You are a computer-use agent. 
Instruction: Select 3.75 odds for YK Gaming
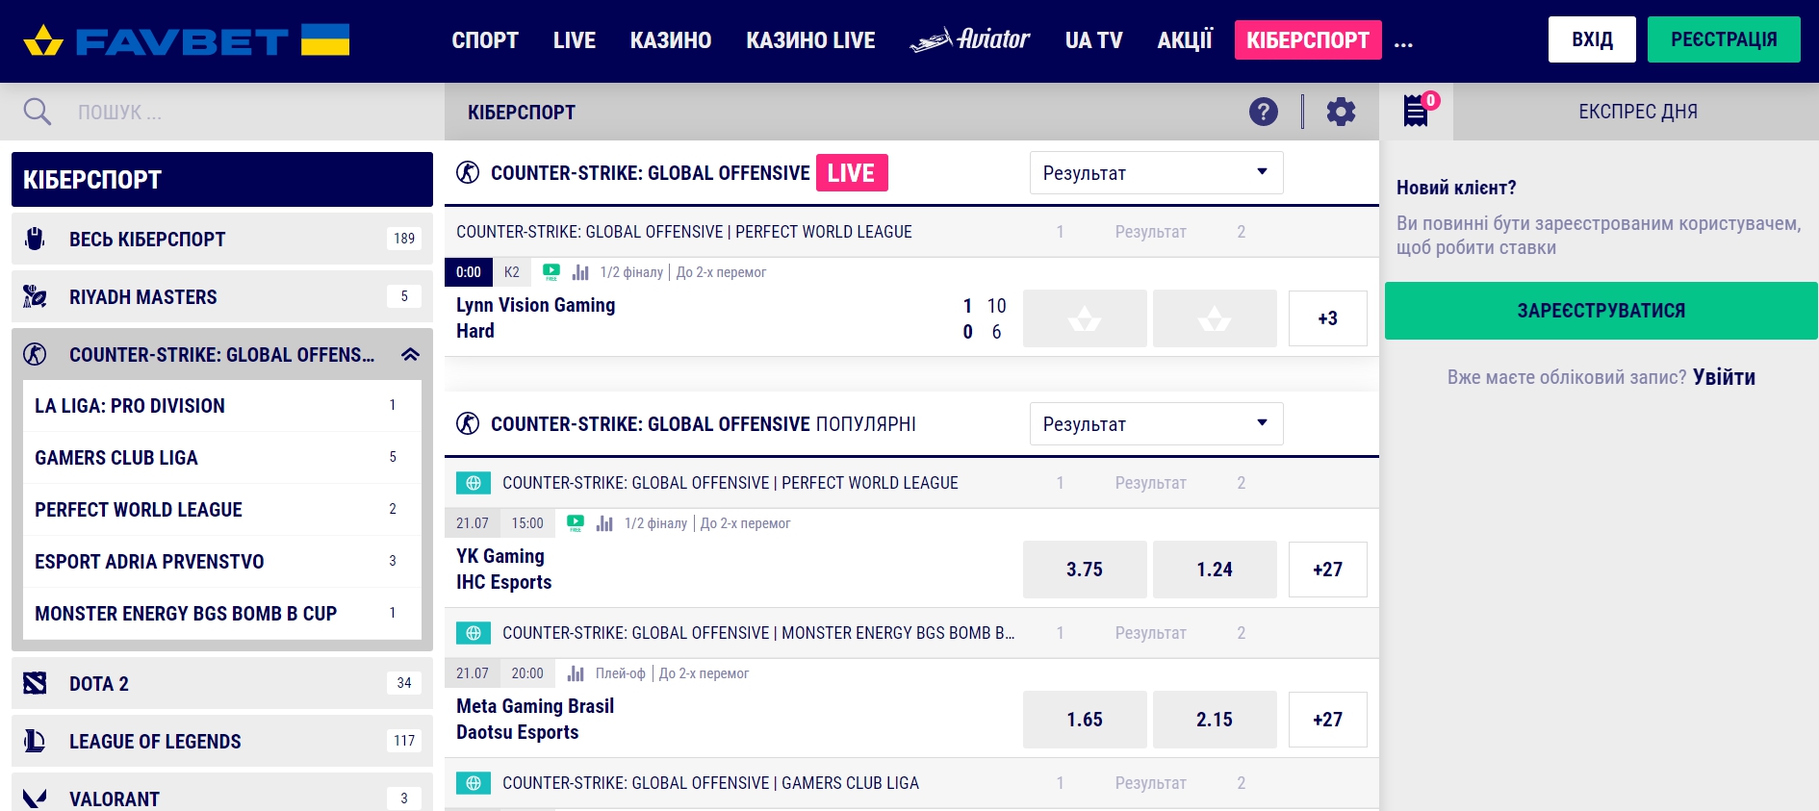pos(1085,570)
